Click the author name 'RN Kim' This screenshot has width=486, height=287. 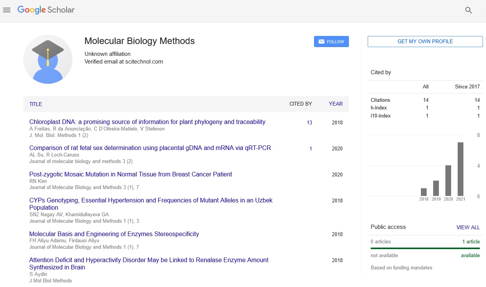click(x=37, y=181)
